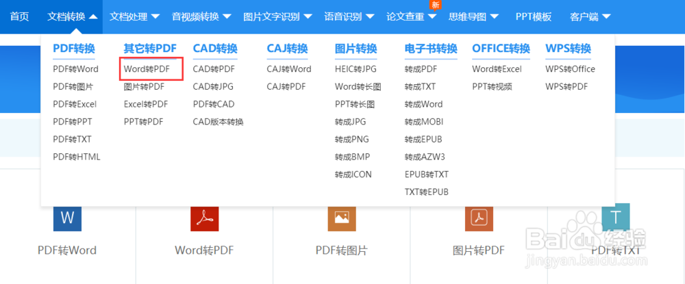The height and width of the screenshot is (284, 685).
Task: Click the CAD转换 column heading
Action: 215,48
